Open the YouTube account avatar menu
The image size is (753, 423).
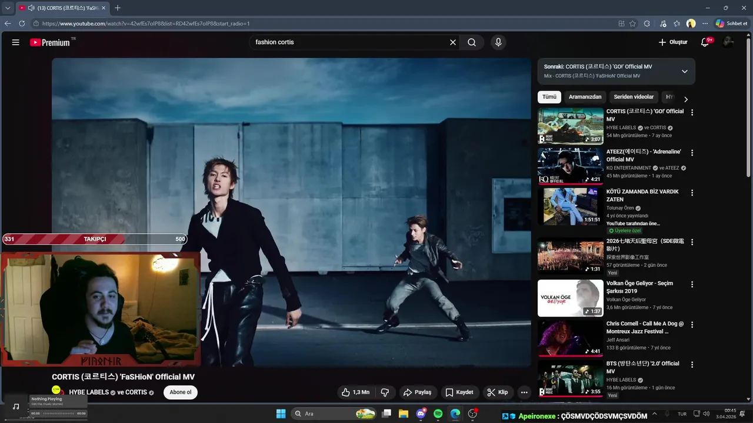coord(728,42)
